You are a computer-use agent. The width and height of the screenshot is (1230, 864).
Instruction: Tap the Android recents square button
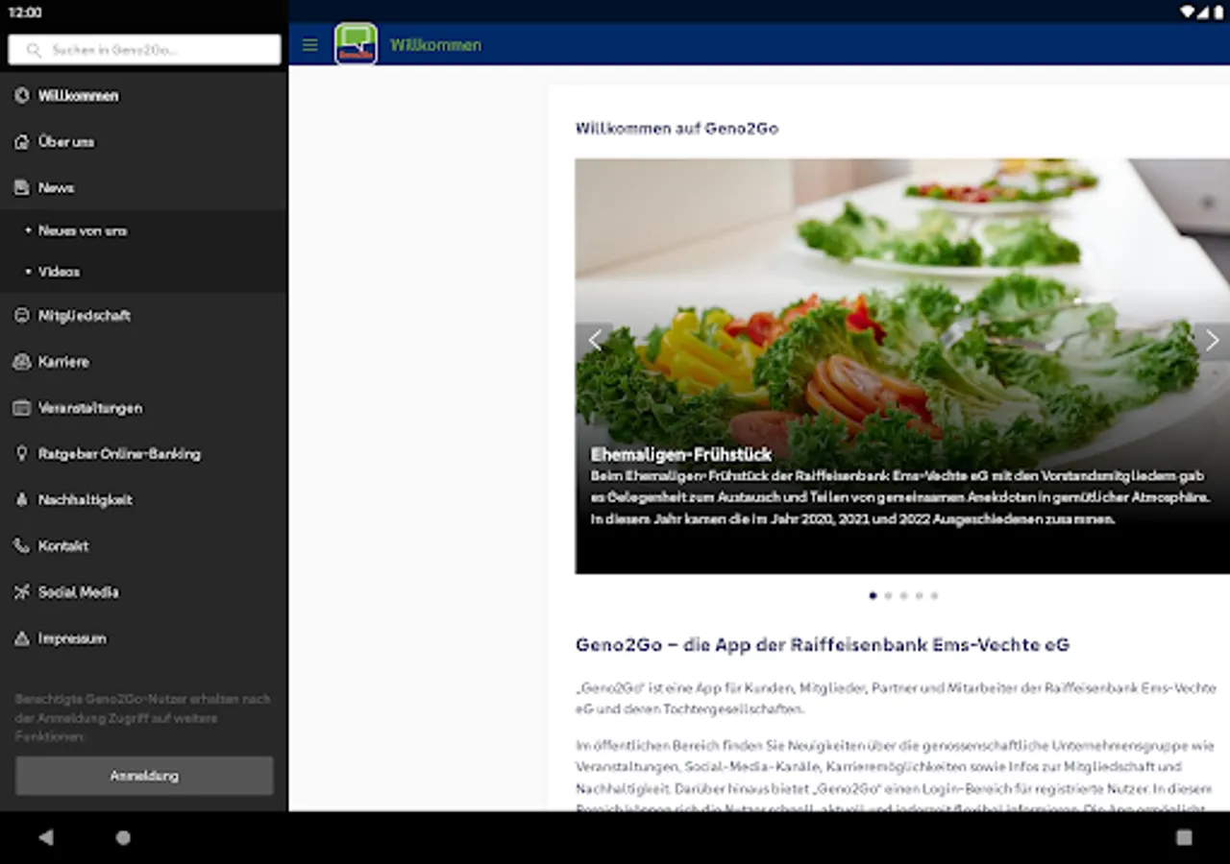pyautogui.click(x=1184, y=837)
